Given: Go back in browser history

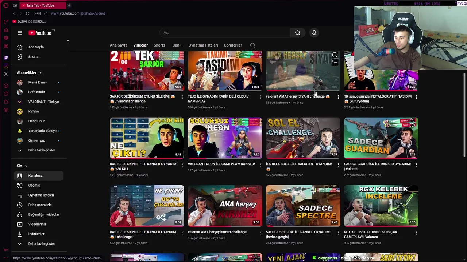Looking at the screenshot, I should click(15, 13).
